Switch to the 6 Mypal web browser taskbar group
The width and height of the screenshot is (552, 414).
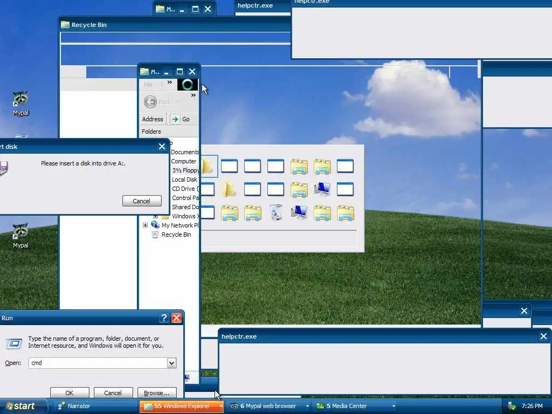pos(268,406)
